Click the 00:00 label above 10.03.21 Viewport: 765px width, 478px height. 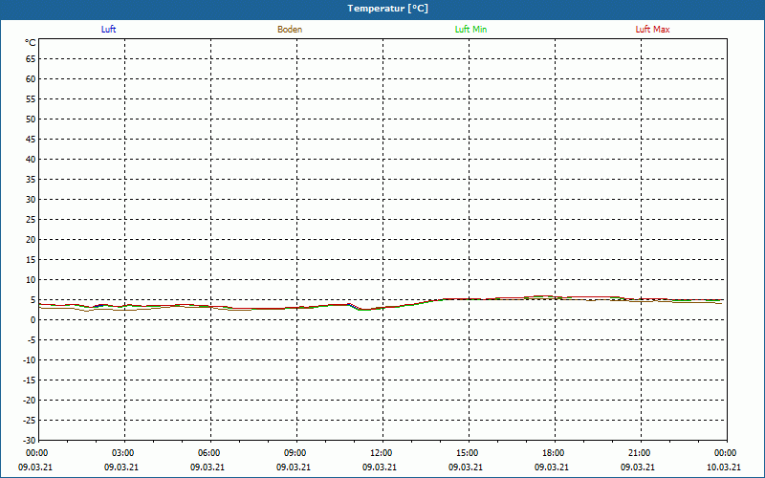(726, 453)
